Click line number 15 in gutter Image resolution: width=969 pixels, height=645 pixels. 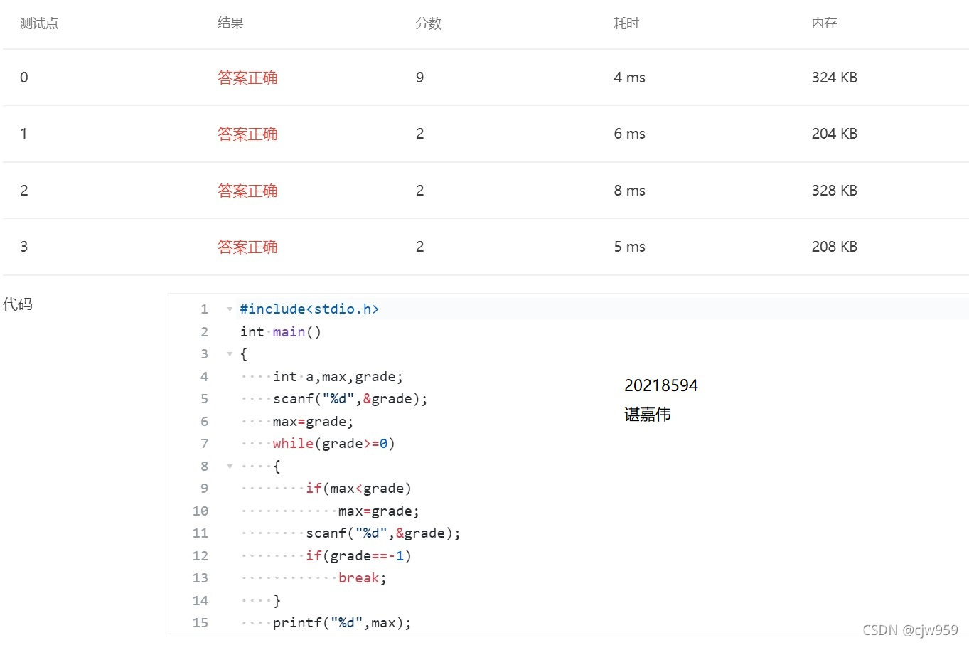click(x=200, y=623)
